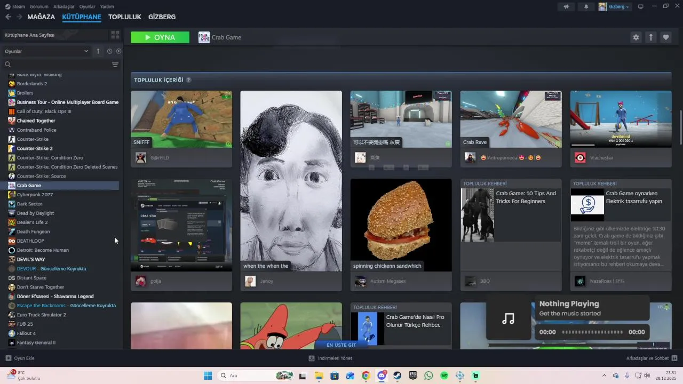Open WhatsApp from the taskbar

pyautogui.click(x=428, y=375)
